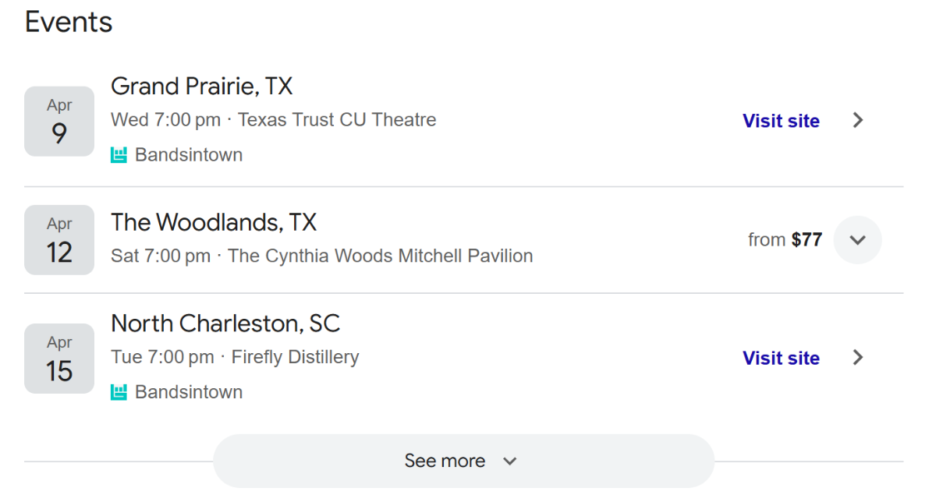
Task: Select the Apr 9 date badge
Action: [59, 121]
